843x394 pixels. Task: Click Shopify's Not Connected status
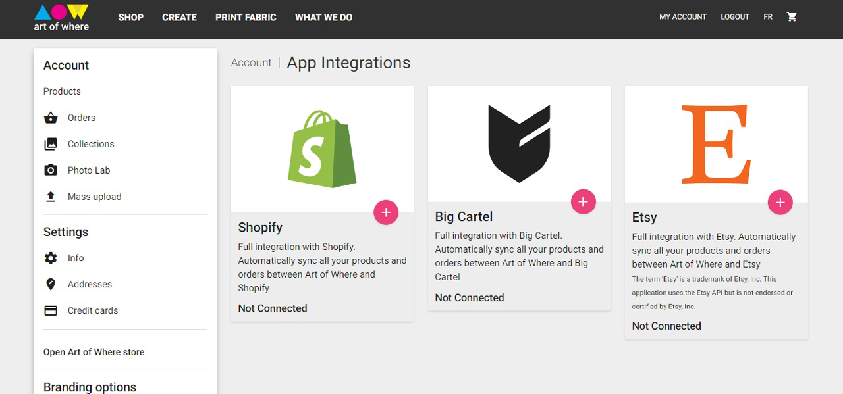[273, 308]
